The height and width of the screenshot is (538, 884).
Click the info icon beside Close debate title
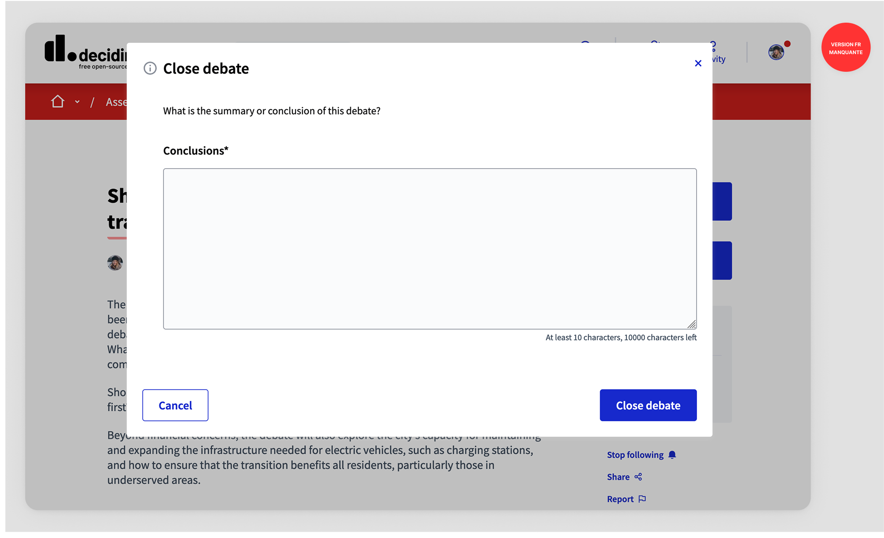pyautogui.click(x=150, y=68)
